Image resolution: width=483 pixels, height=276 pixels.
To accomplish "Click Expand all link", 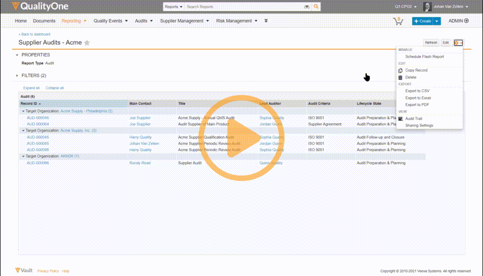I will (31, 88).
